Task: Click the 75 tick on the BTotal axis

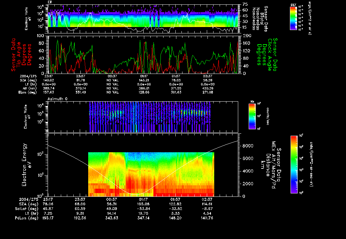Action: 245,4
